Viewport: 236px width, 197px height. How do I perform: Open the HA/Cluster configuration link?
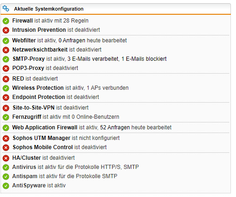click(29, 158)
